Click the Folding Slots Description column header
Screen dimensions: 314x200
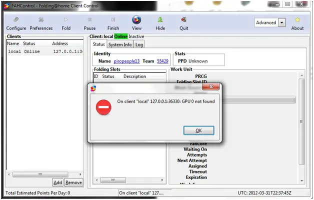(x=134, y=76)
